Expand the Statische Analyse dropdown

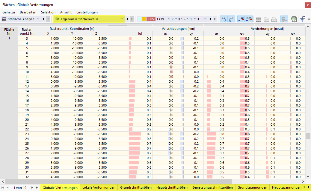(38, 19)
